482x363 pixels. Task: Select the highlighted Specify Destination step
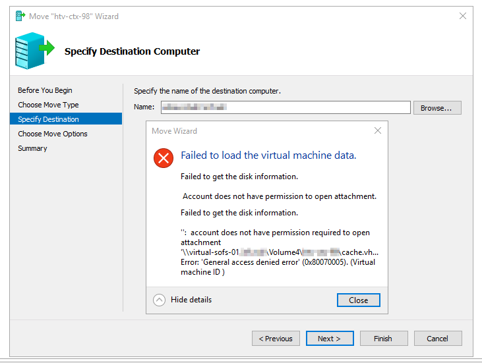[48, 119]
